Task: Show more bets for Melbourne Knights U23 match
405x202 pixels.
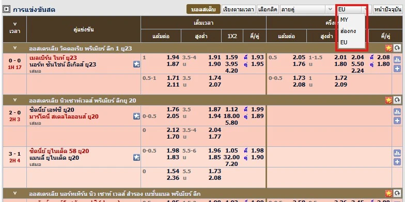Action: (x=397, y=69)
